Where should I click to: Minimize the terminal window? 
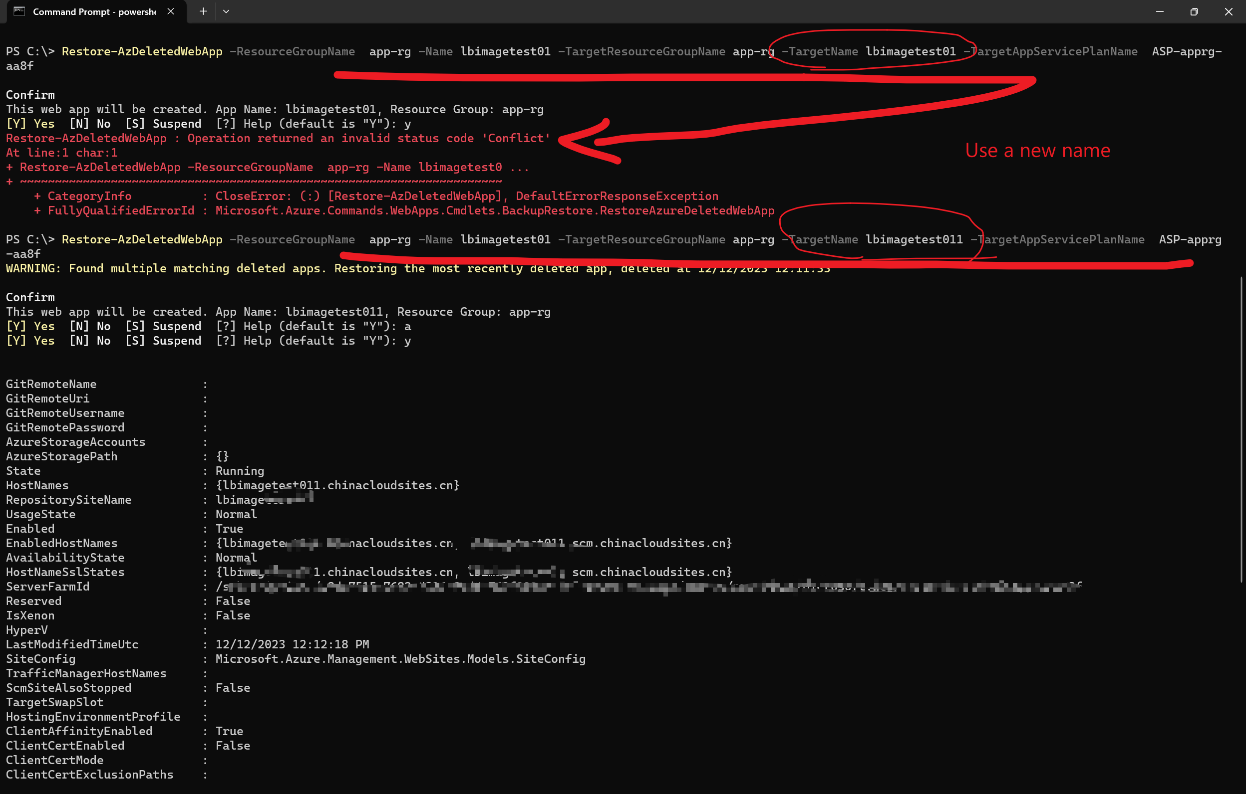(1160, 11)
